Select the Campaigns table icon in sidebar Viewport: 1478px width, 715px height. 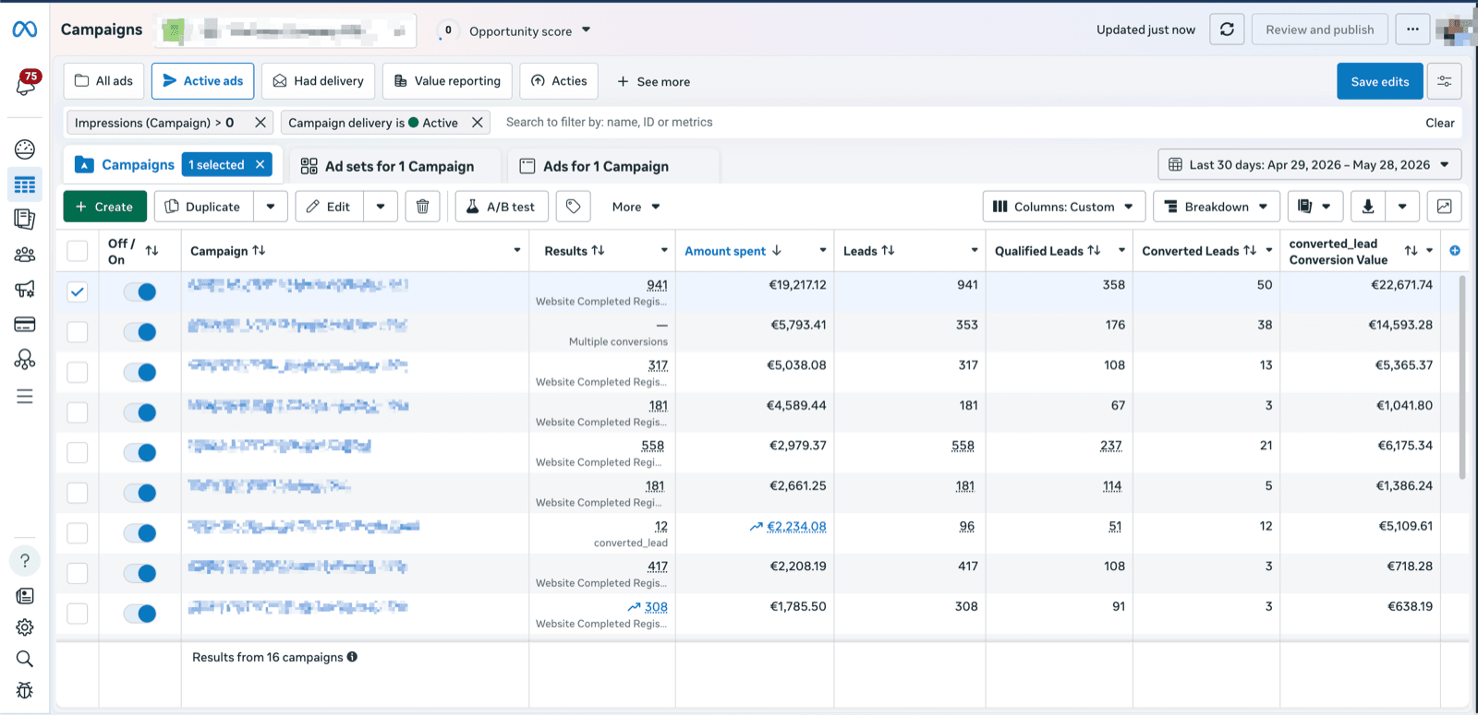click(x=25, y=185)
